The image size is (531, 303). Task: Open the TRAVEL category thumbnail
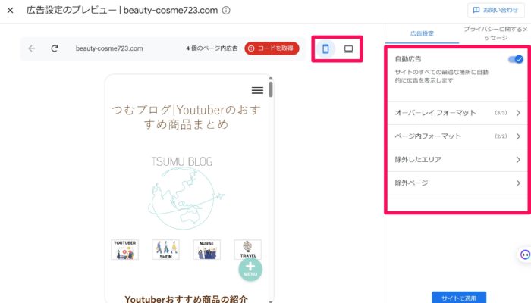pyautogui.click(x=247, y=249)
